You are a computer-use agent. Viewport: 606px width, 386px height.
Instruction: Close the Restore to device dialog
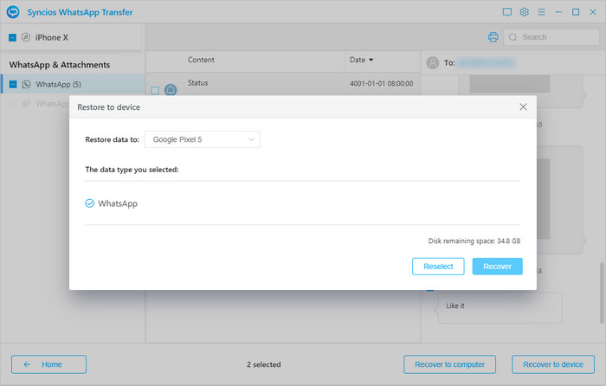523,106
